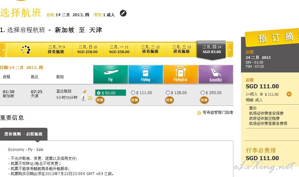Click the 5小时55分钟 duration text
Viewport: 299px width, 177px height.
(x=67, y=98)
